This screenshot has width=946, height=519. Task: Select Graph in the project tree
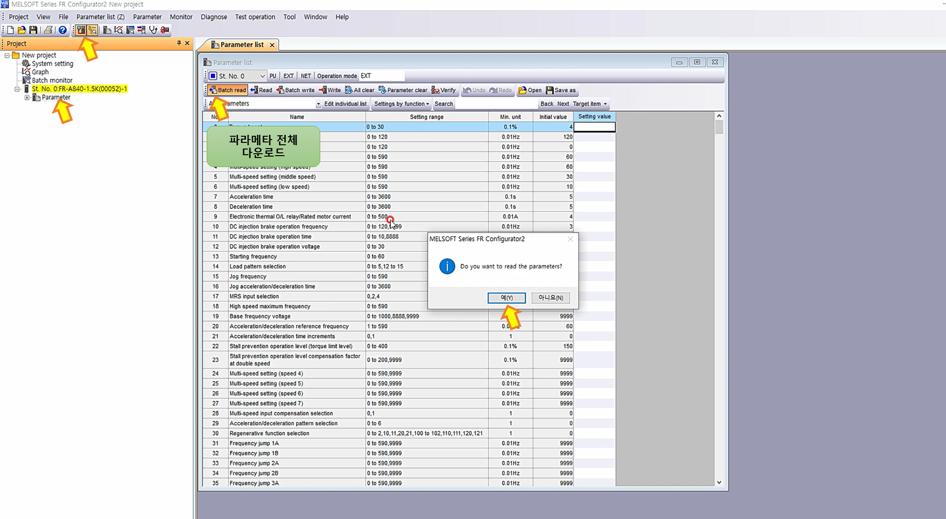[x=40, y=72]
